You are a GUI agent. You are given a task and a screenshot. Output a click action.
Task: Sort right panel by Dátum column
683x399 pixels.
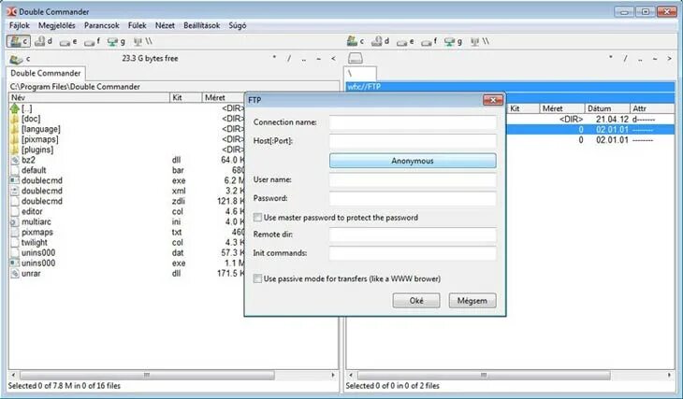[607, 108]
